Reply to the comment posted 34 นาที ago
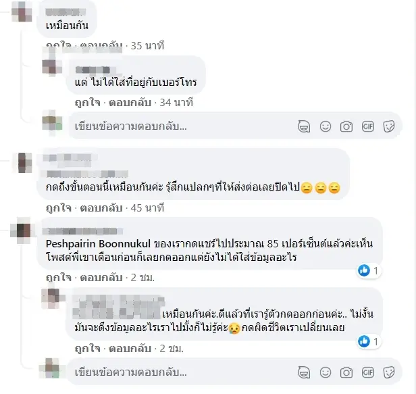The height and width of the screenshot is (394, 416). coord(130,103)
